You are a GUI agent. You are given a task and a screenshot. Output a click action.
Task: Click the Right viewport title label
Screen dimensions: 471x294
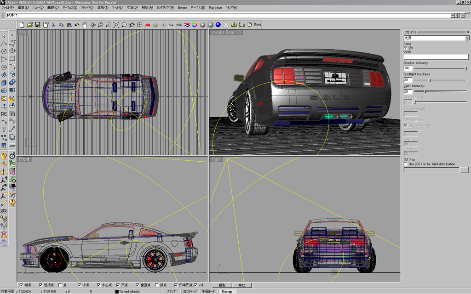[x=216, y=159]
